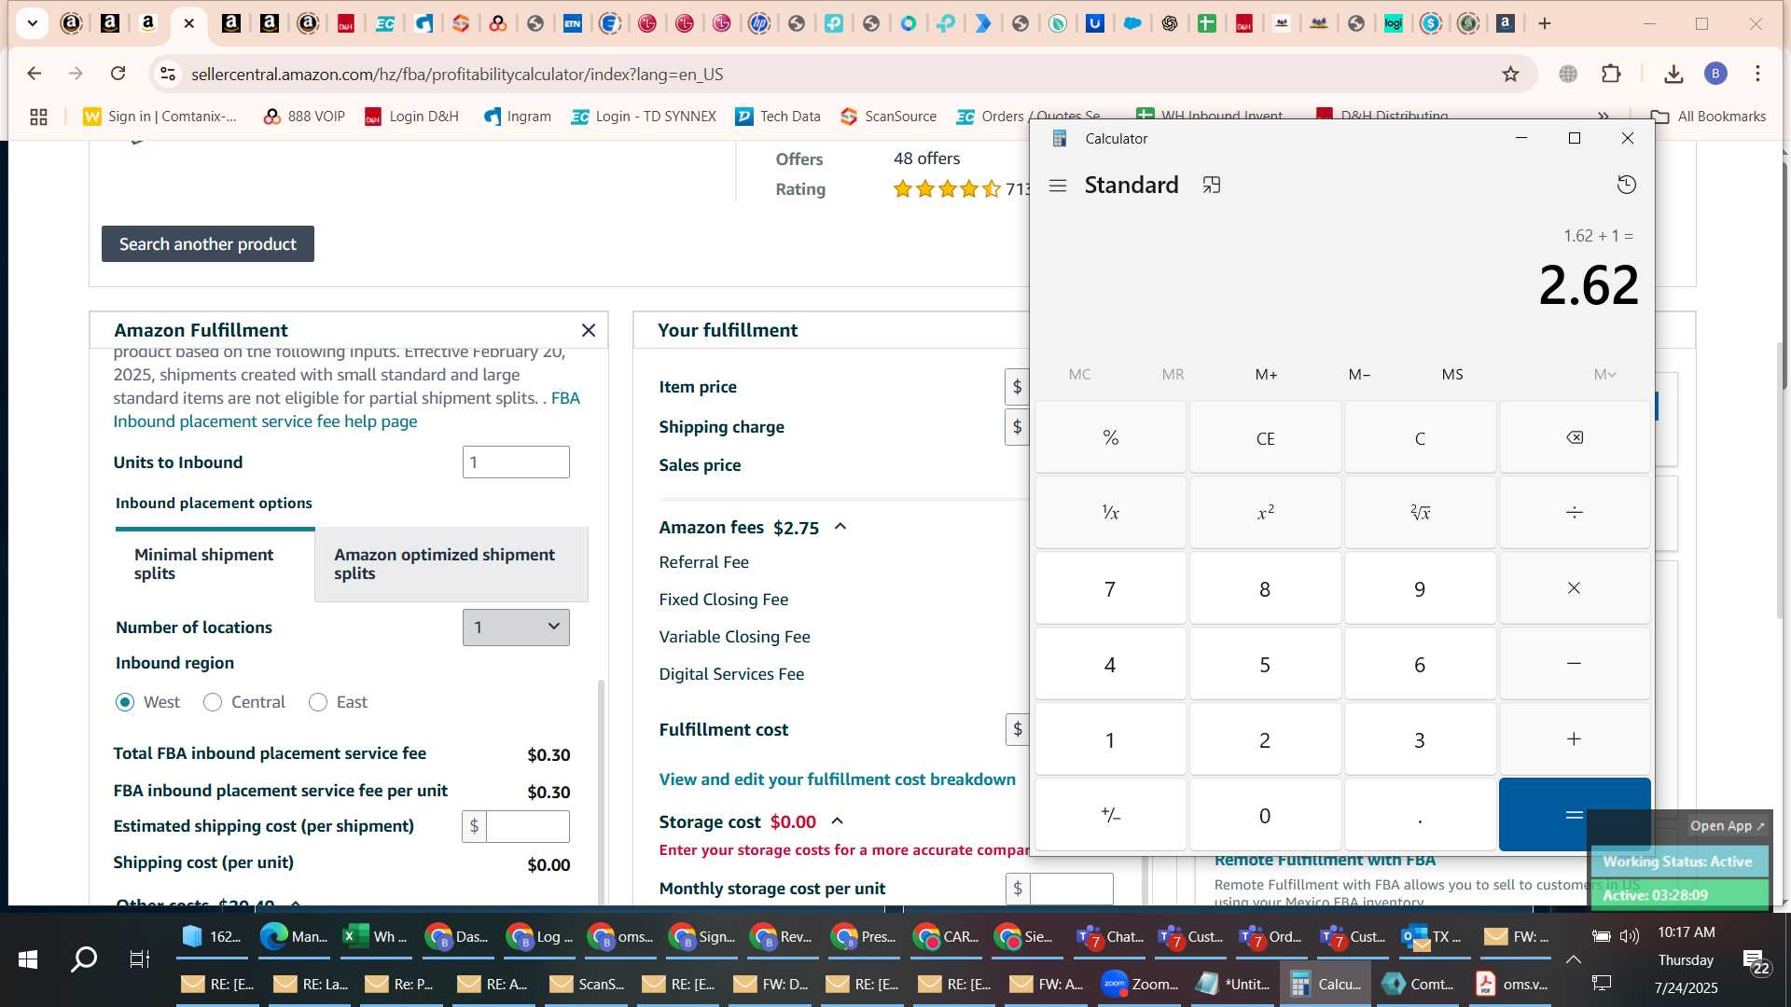Close the Amazon Fulfillment panel X
The width and height of the screenshot is (1791, 1007).
(x=588, y=330)
